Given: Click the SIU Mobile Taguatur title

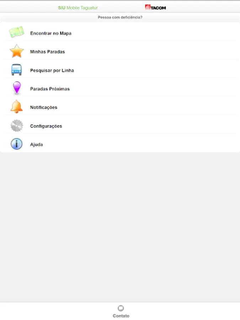Looking at the screenshot, I should pyautogui.click(x=78, y=8).
